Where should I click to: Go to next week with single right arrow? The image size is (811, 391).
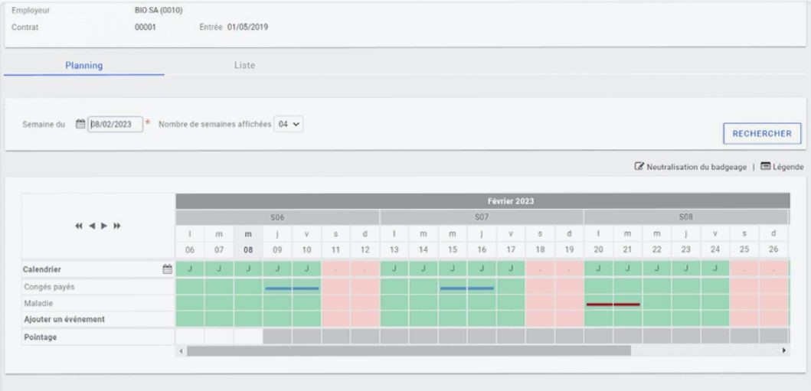point(104,226)
